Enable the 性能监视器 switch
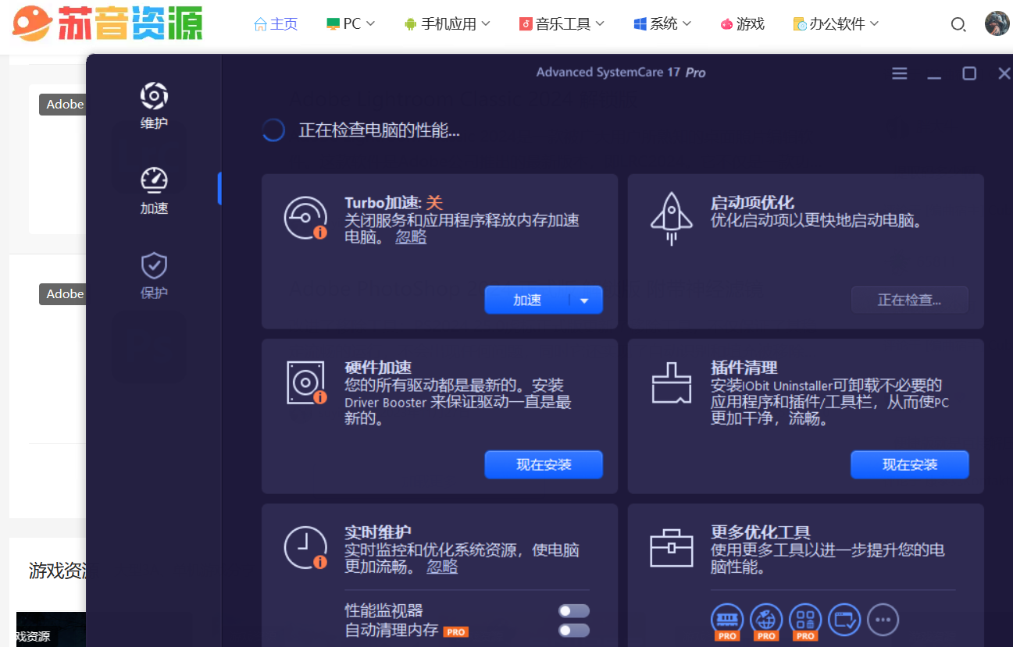The width and height of the screenshot is (1013, 647). click(x=574, y=610)
